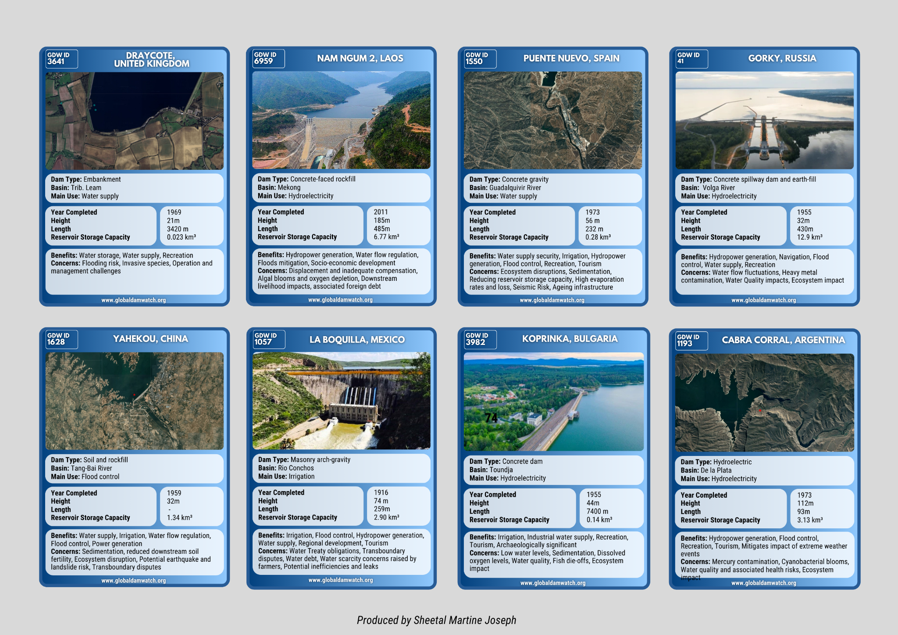Click the Puente Nuevo satellite image
Image resolution: width=898 pixels, height=635 pixels.
pyautogui.click(x=552, y=120)
